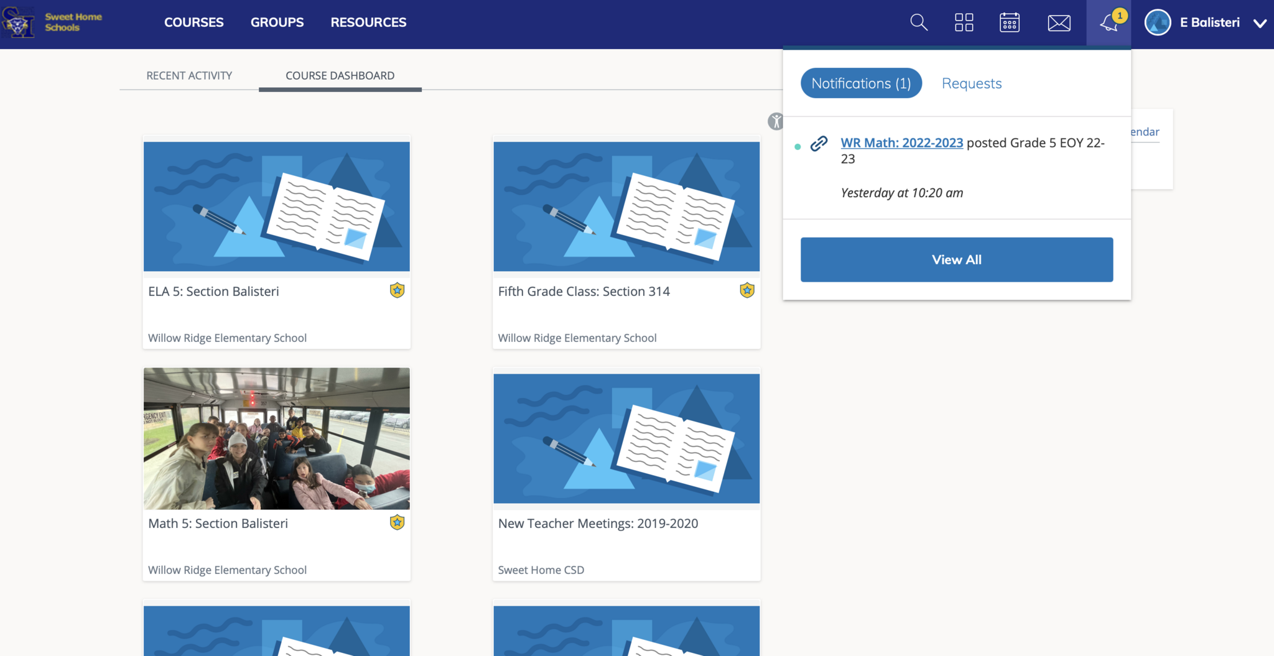Screen dimensions: 1274x656
Task: Click the badge icon on Math 5 card
Action: pyautogui.click(x=397, y=522)
